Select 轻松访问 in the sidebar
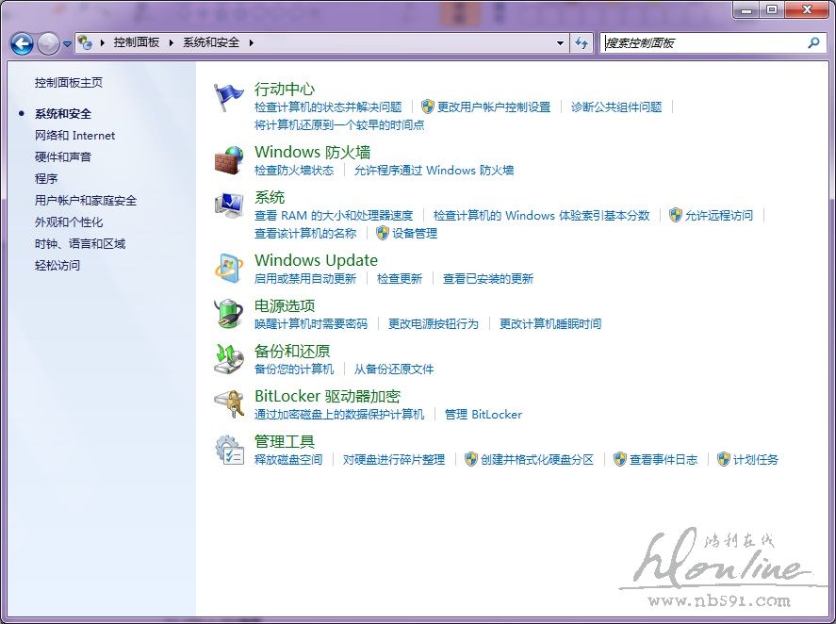This screenshot has width=836, height=624. pos(57,265)
